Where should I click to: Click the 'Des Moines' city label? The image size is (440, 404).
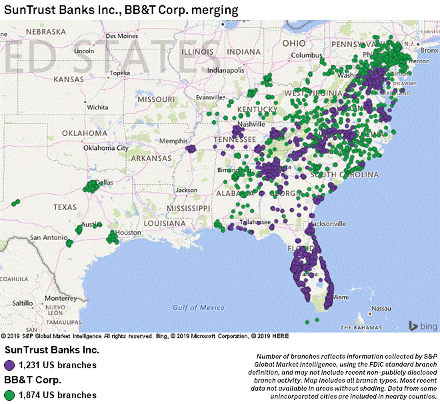click(x=122, y=36)
